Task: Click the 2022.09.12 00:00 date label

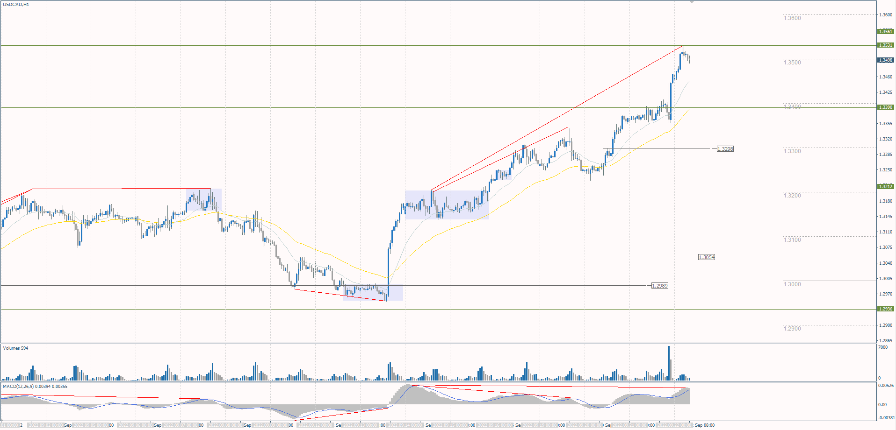Action: [316, 425]
